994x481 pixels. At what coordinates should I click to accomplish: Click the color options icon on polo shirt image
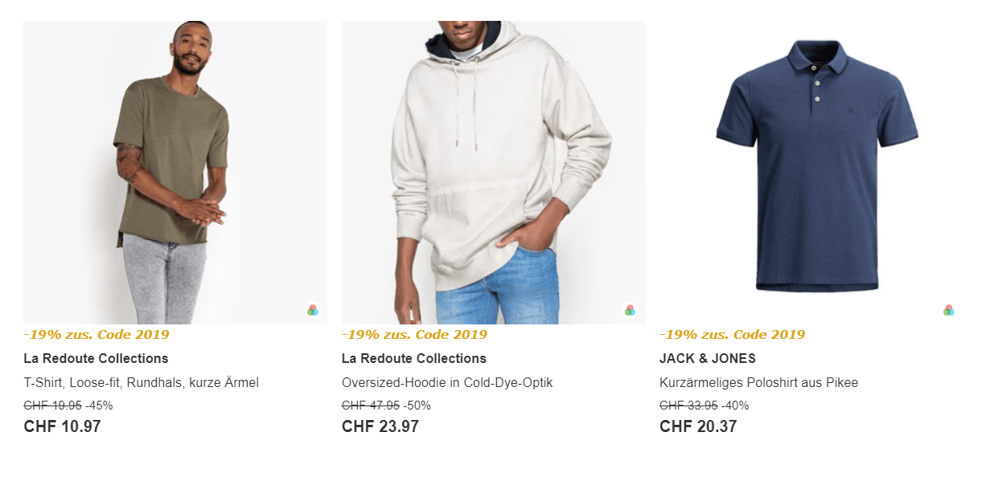(949, 310)
